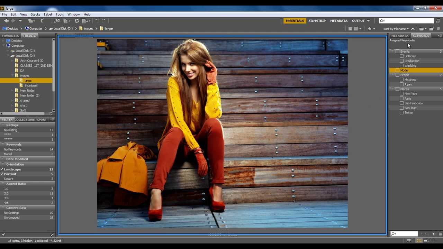Clear filter icon at Filter panel bottom
443x249 pixels.
[52, 235]
